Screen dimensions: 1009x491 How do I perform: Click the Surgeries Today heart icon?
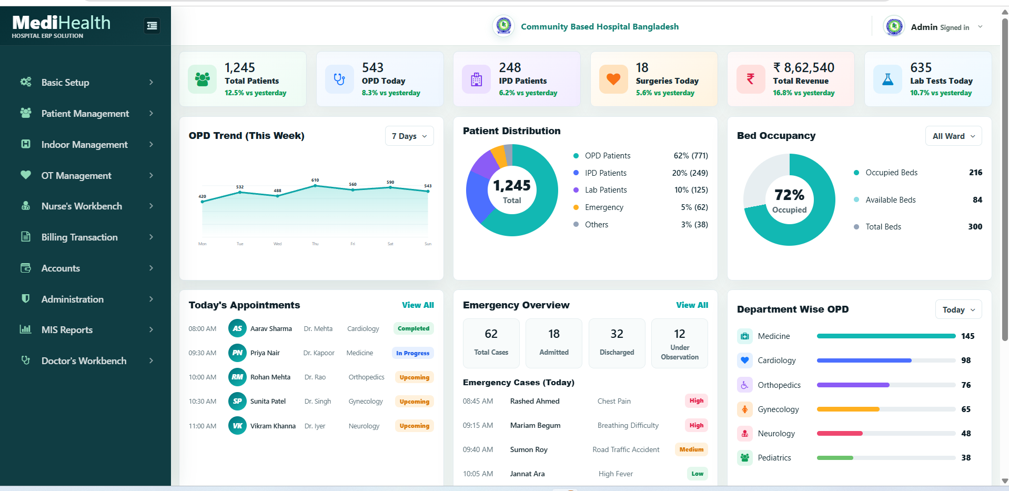point(613,79)
